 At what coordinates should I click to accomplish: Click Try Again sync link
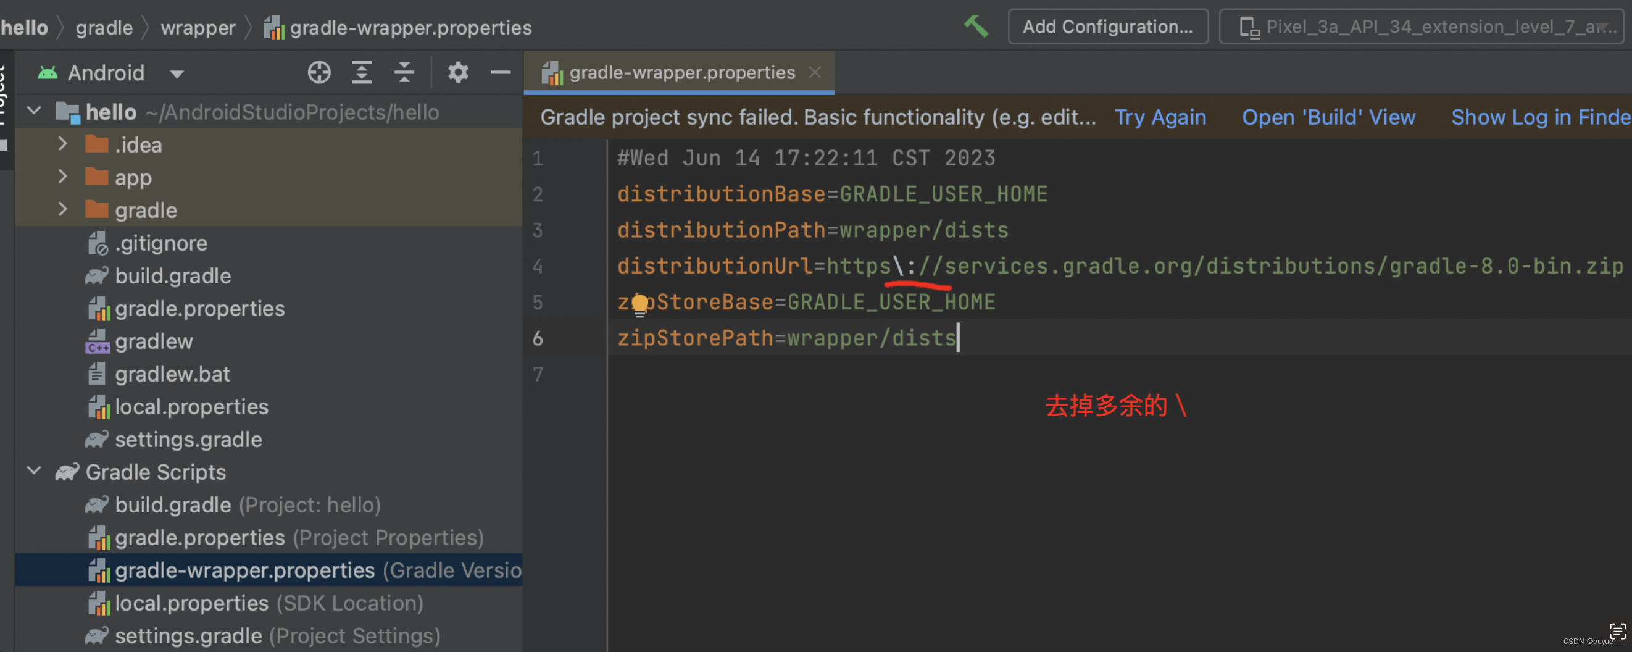pyautogui.click(x=1160, y=117)
